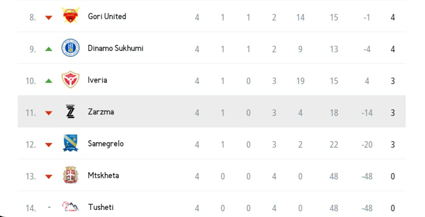425x217 pixels.
Task: Go to the Iveria team page
Action: pyautogui.click(x=97, y=80)
